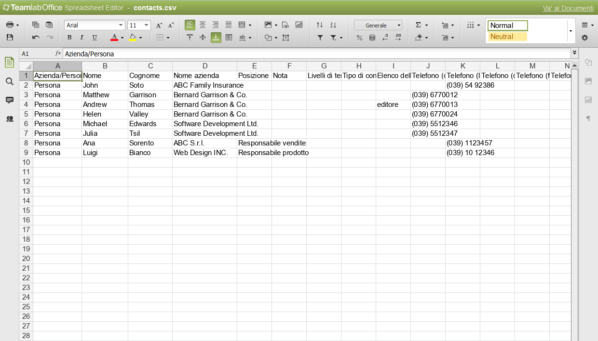Apply currency style with coins icon

[x=372, y=38]
